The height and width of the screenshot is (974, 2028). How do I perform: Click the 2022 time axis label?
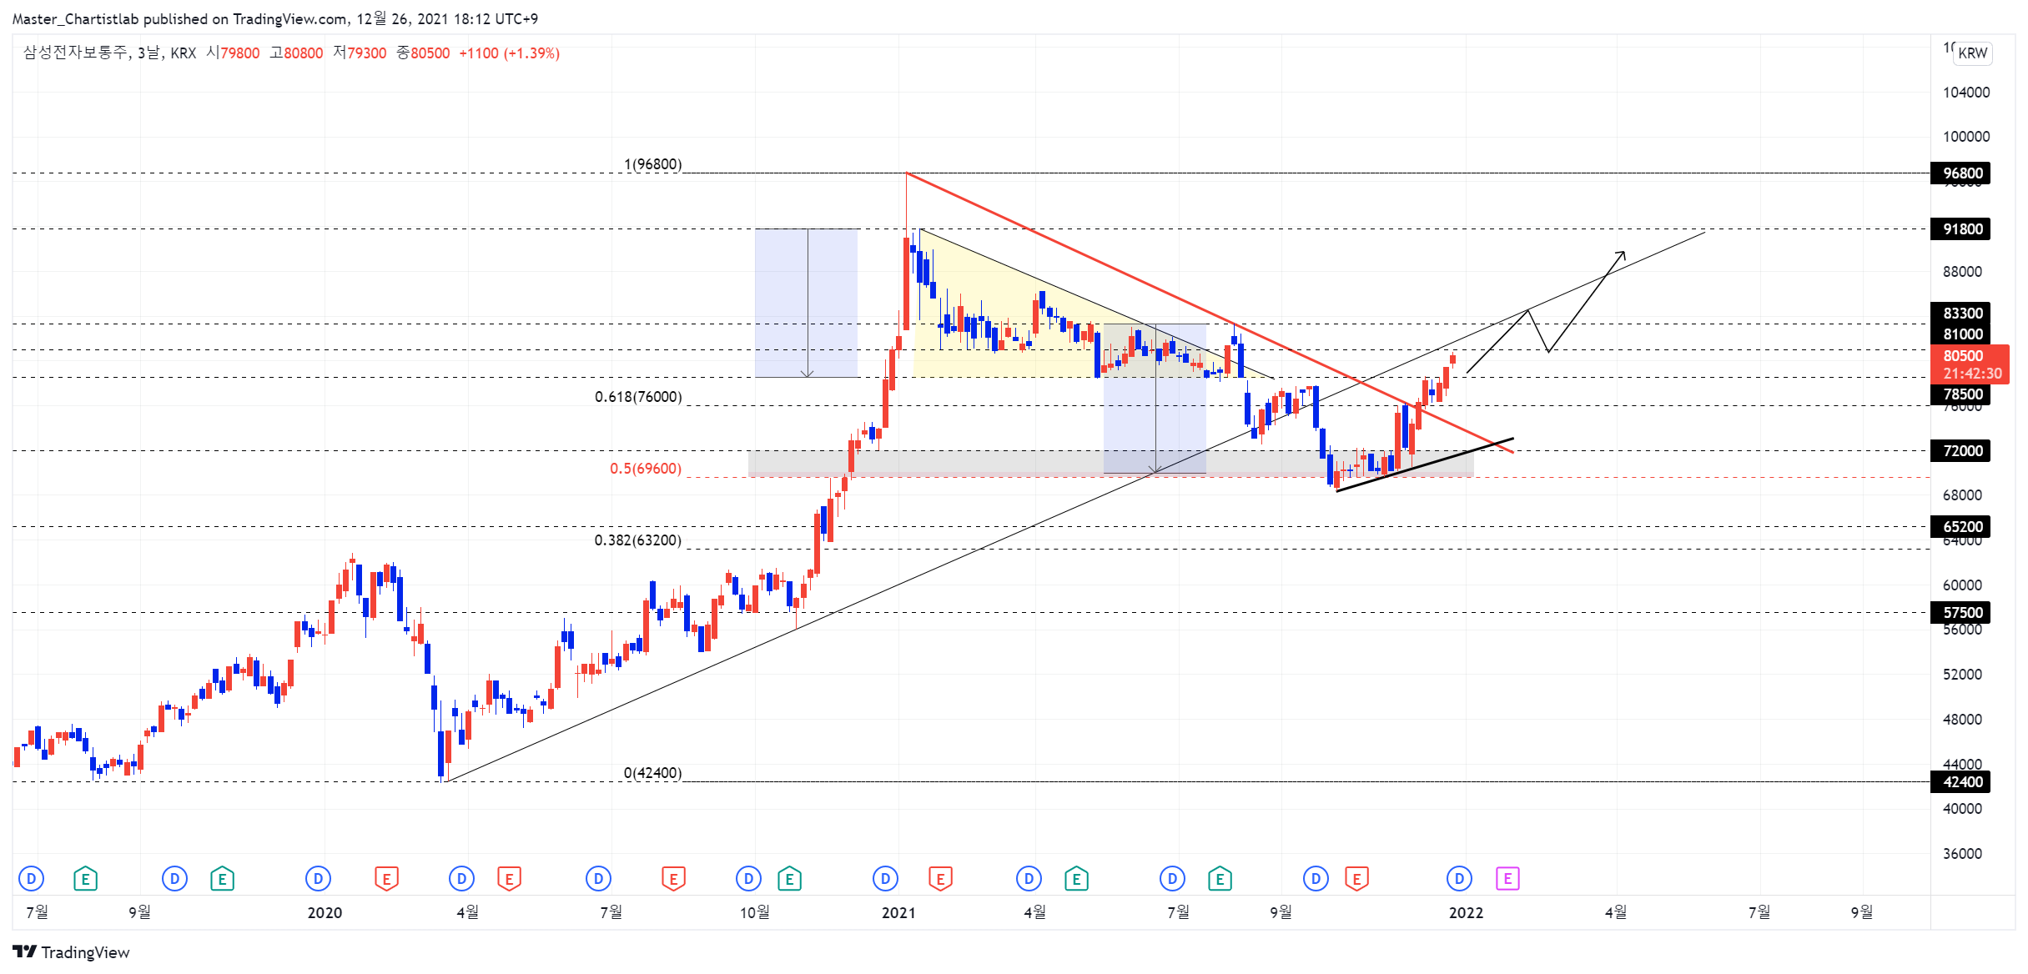(x=1466, y=913)
